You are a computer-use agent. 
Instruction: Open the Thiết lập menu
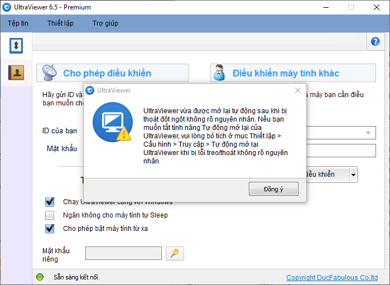click(x=60, y=23)
